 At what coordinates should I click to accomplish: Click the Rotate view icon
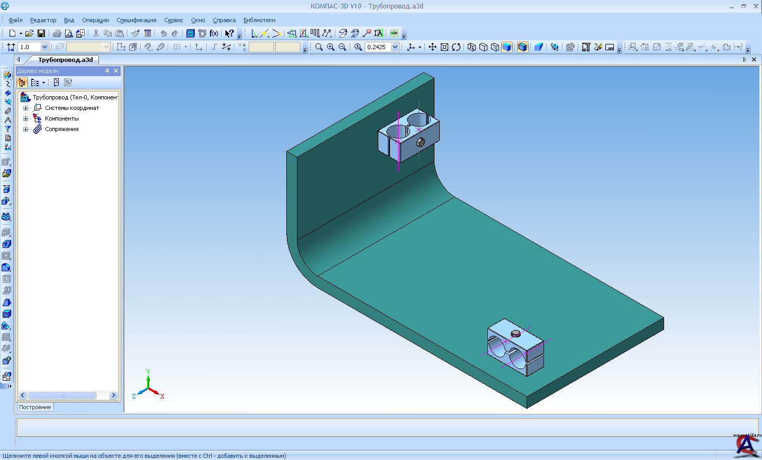pyautogui.click(x=456, y=47)
